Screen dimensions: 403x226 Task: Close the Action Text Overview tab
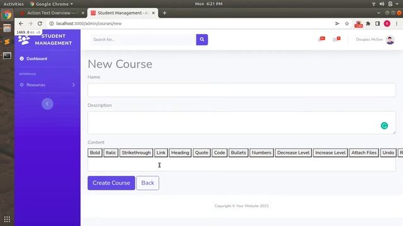[82, 13]
